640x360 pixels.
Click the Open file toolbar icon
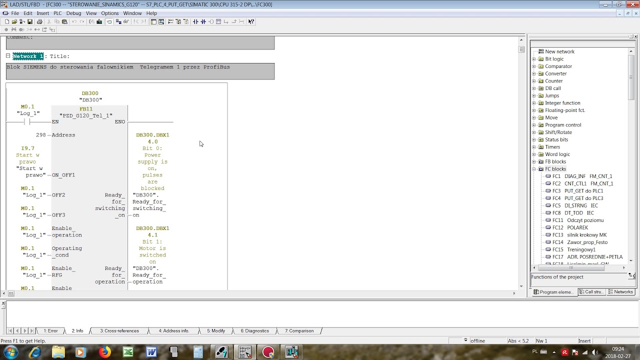[x=14, y=21]
